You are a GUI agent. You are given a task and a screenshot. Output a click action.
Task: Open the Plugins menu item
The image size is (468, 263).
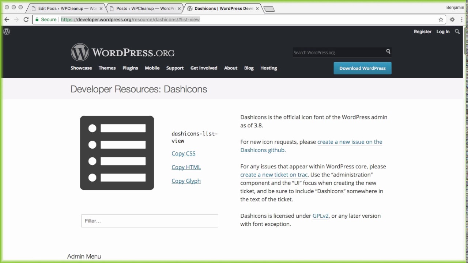point(130,68)
